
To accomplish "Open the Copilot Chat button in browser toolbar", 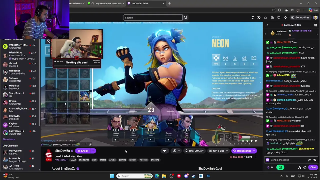I will click(x=313, y=10).
